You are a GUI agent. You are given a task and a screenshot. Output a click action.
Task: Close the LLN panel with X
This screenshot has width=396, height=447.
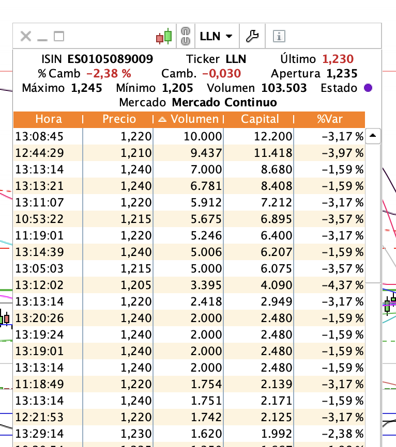click(x=26, y=36)
